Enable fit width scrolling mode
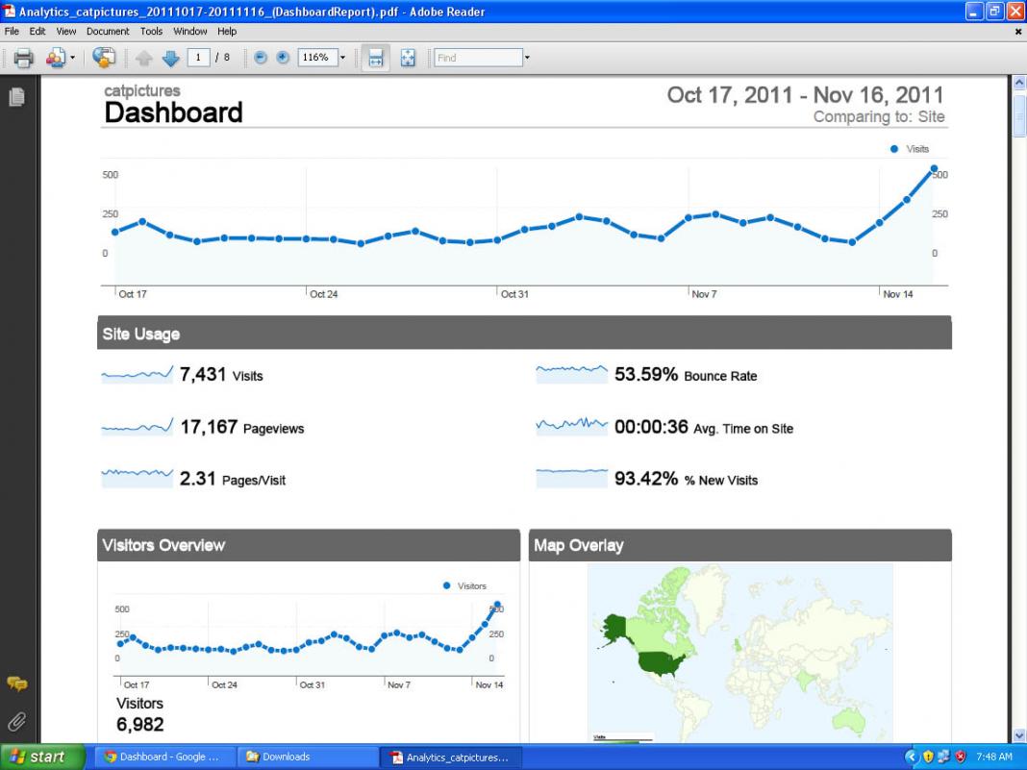 376,59
